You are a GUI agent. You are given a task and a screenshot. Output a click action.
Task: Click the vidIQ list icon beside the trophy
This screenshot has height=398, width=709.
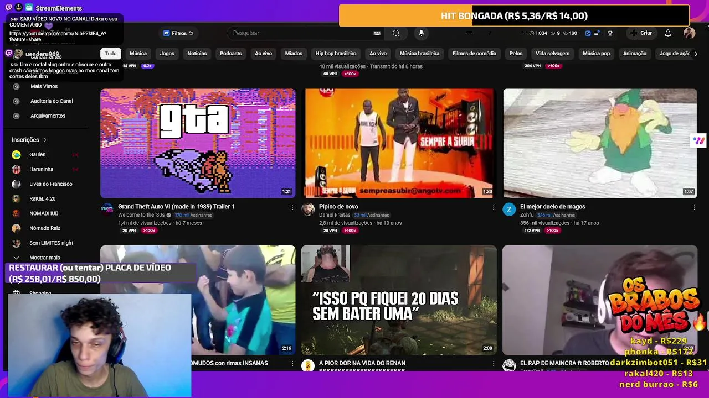tap(597, 33)
